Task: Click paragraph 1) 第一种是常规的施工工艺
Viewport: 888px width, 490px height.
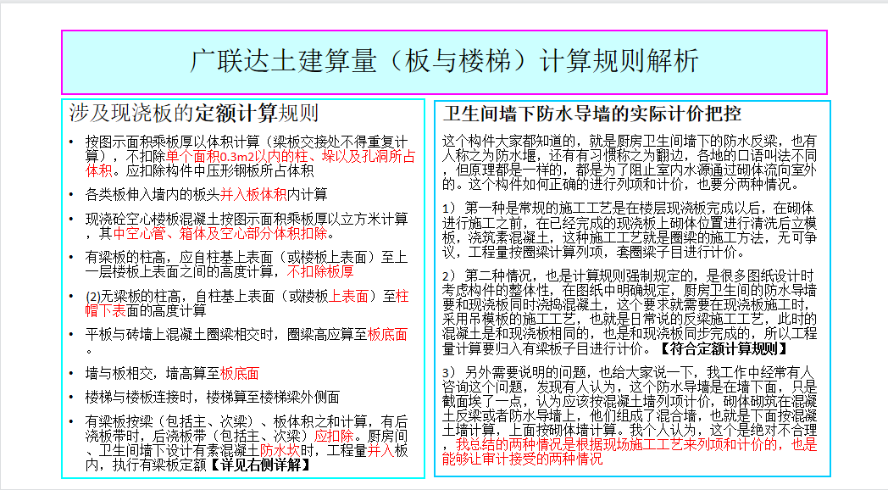Action: [x=630, y=230]
